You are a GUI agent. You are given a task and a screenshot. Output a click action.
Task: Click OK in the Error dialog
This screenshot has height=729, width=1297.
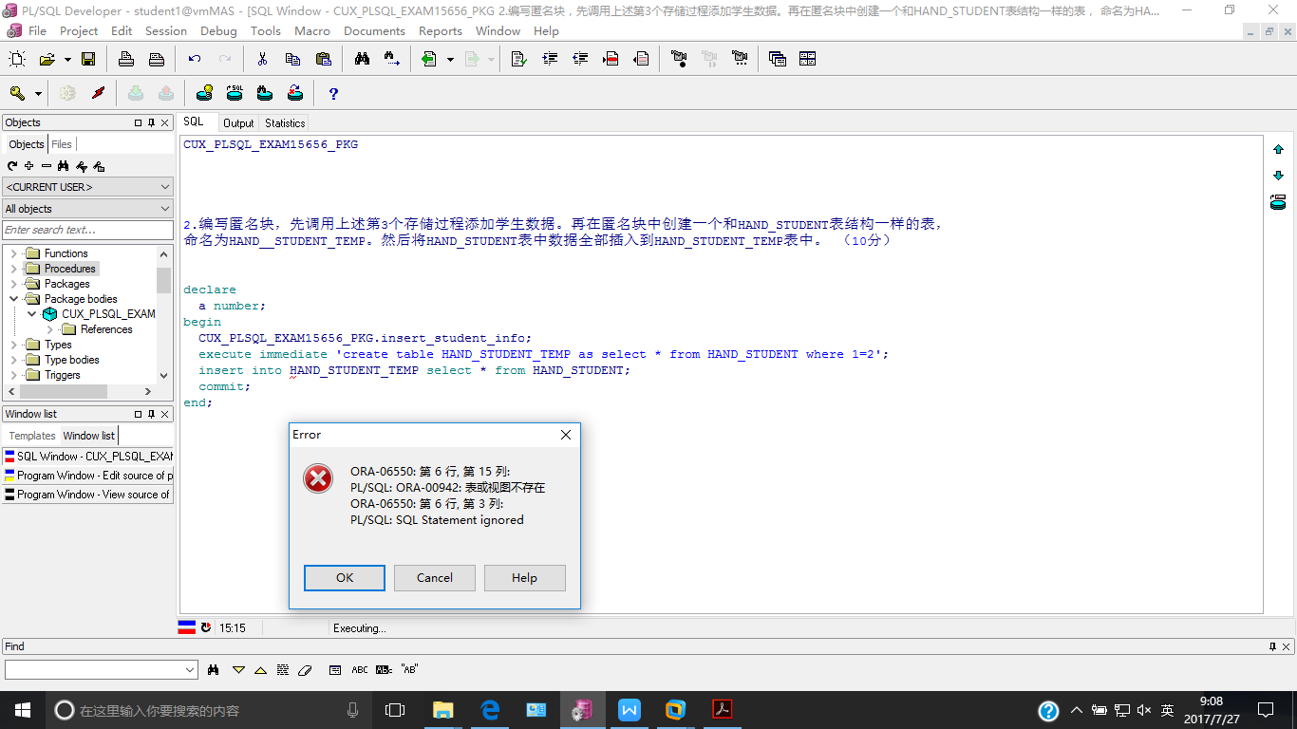click(345, 578)
